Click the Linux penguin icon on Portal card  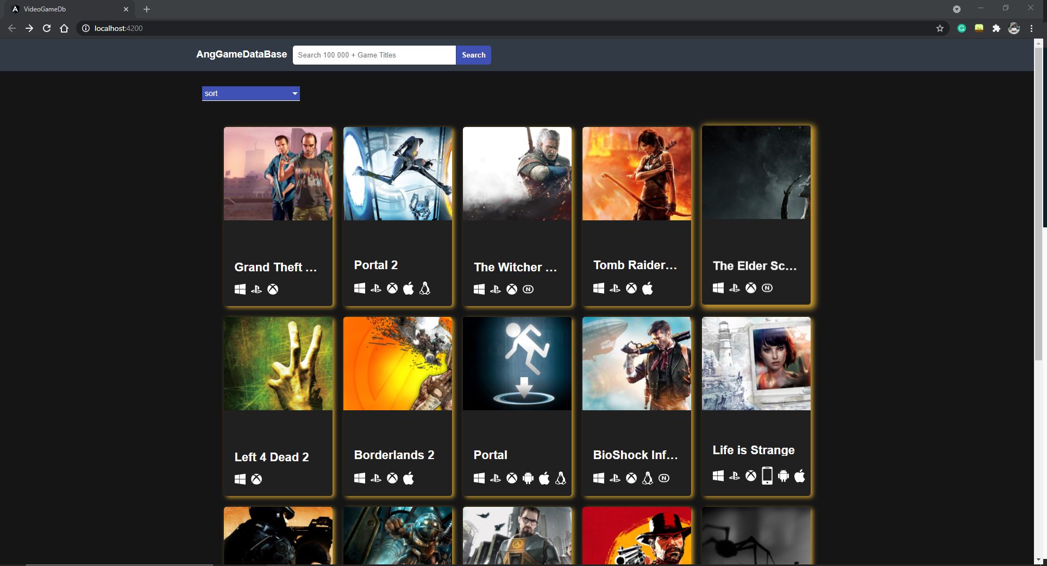tap(561, 478)
